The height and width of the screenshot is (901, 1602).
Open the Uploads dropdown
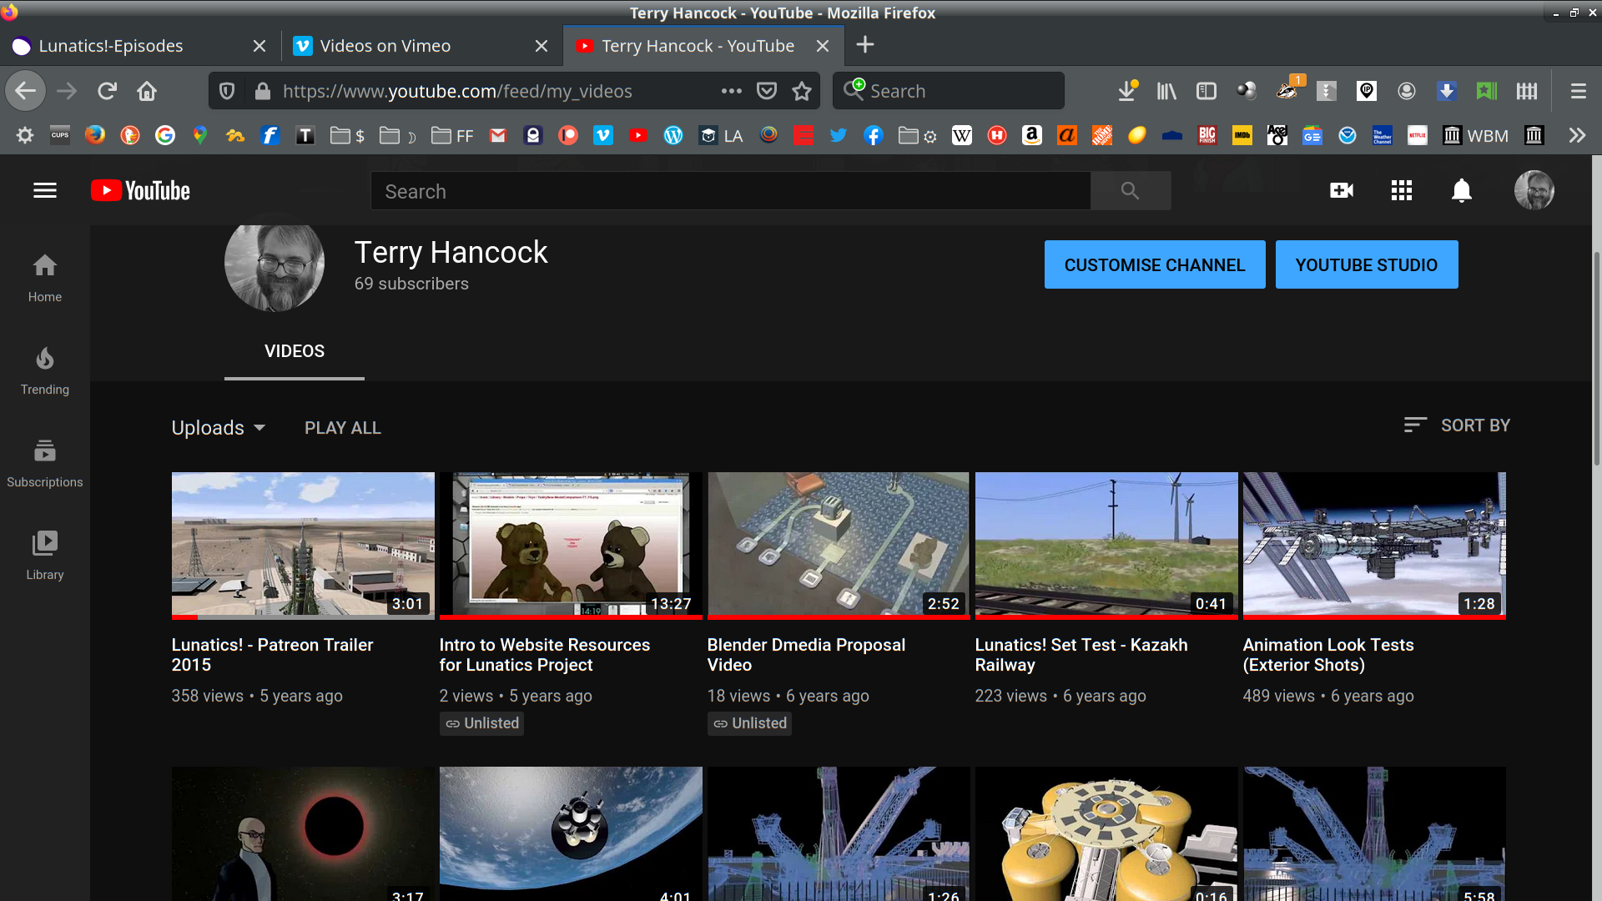[x=218, y=427]
